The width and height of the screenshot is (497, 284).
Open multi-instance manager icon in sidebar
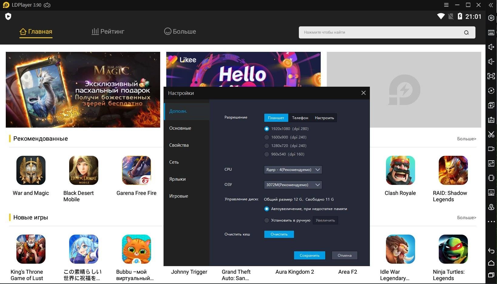click(491, 105)
